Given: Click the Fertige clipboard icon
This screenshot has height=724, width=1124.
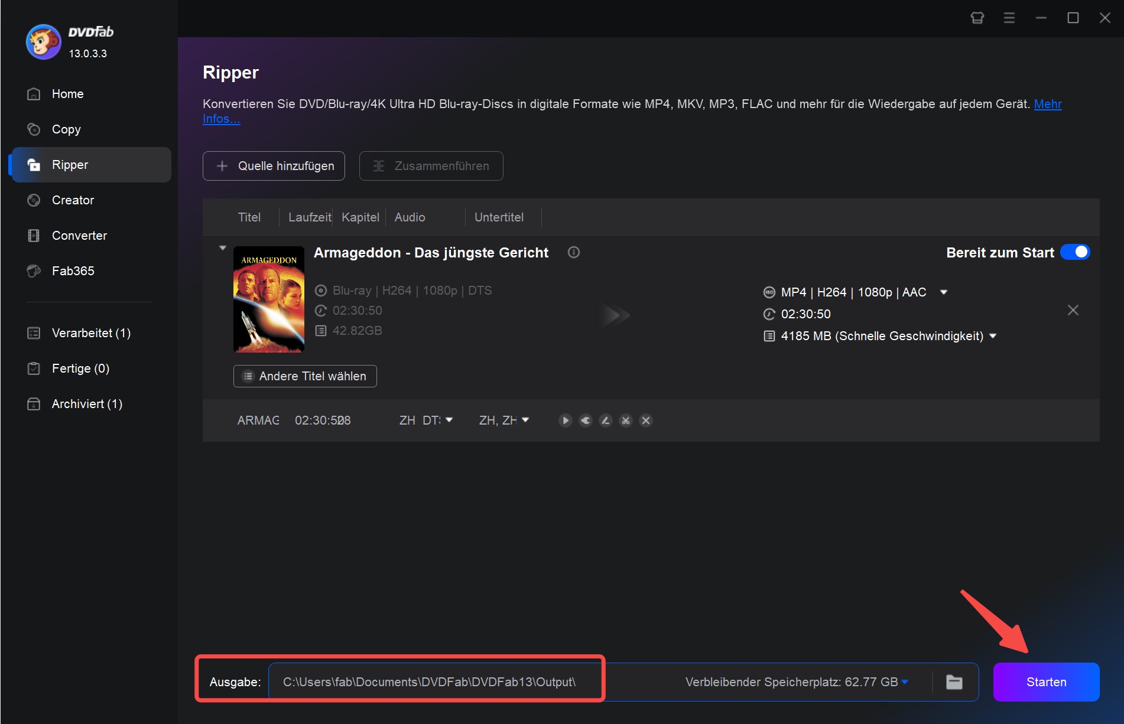Looking at the screenshot, I should pyautogui.click(x=34, y=368).
